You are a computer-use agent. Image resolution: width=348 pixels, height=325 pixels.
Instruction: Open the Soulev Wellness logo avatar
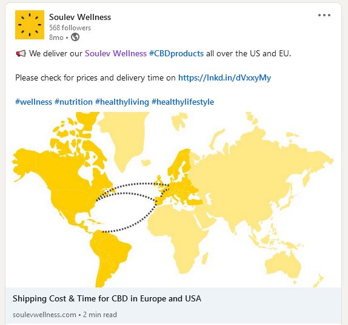pyautogui.click(x=30, y=25)
